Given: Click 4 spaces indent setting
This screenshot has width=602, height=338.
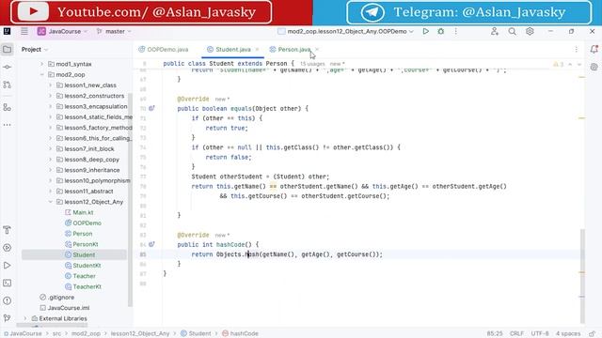Looking at the screenshot, I should pos(568,333).
